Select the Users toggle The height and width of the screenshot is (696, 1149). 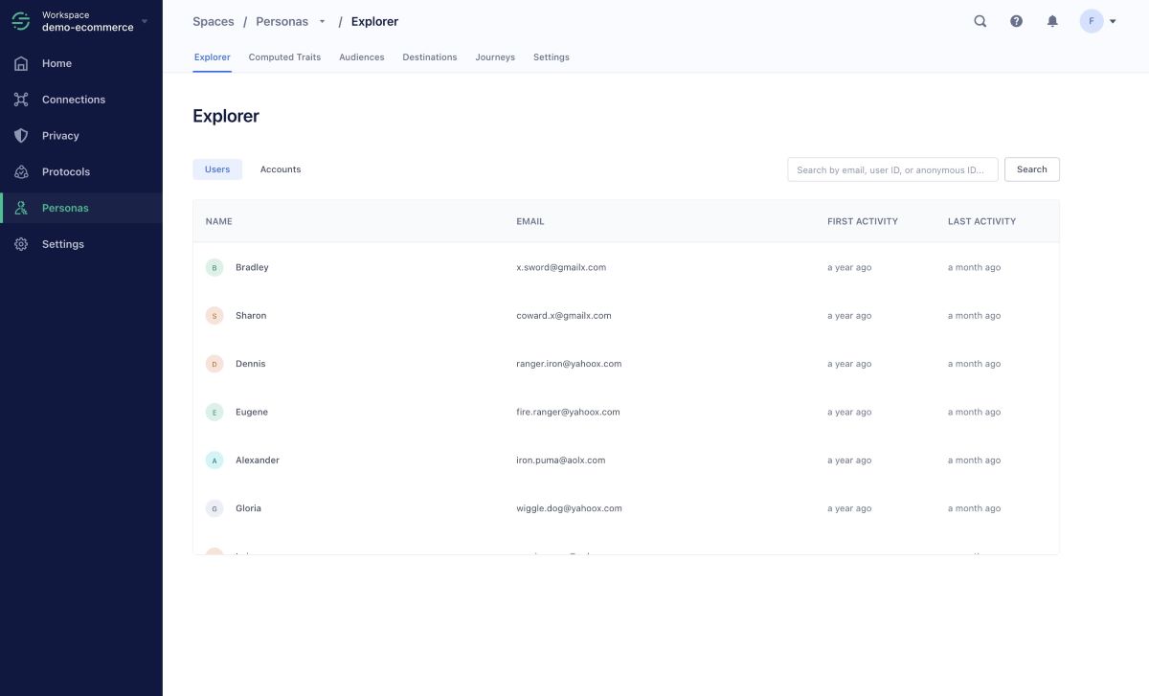point(217,169)
